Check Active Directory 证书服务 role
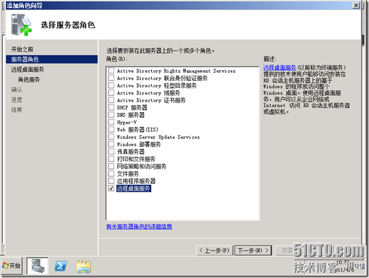The image size is (369, 278). tap(111, 100)
